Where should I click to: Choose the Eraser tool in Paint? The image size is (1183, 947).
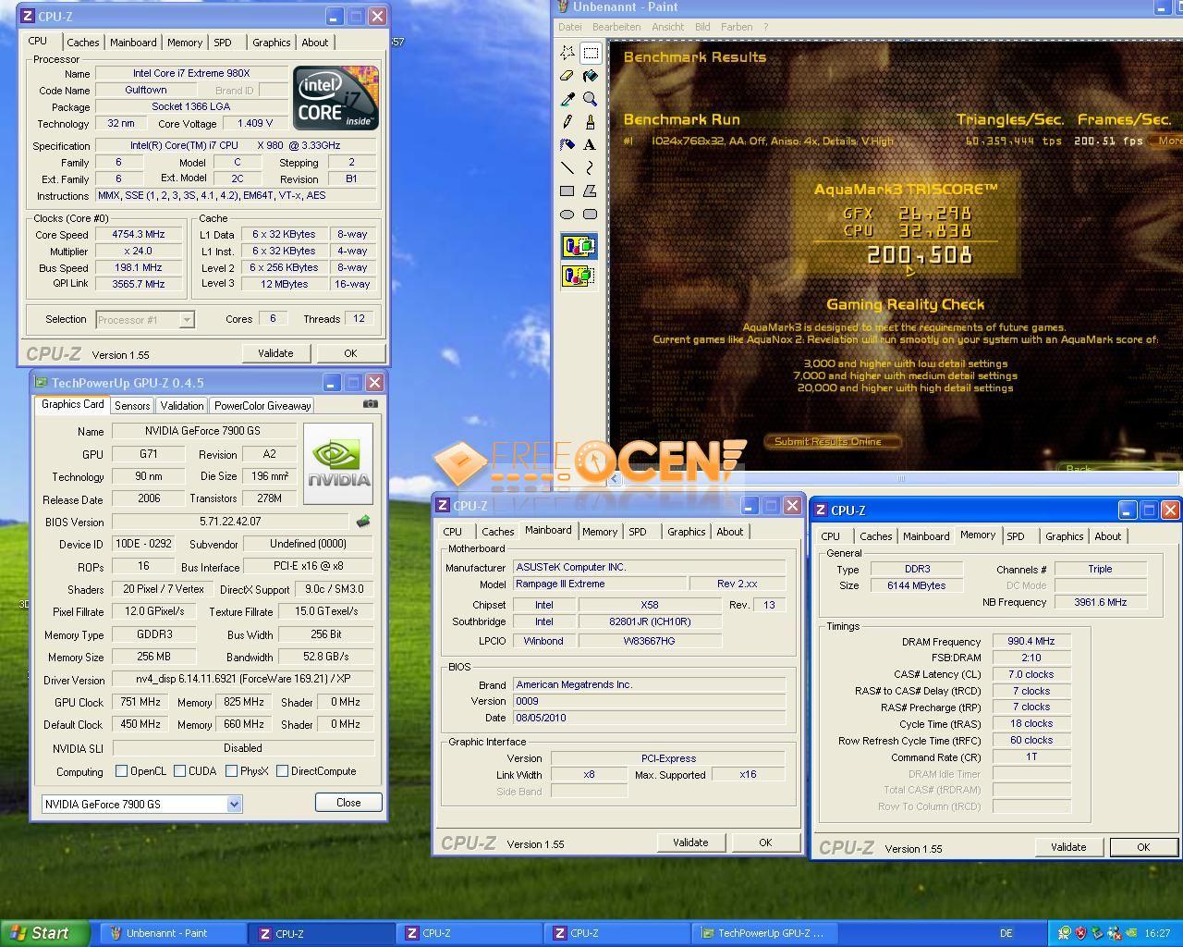pyautogui.click(x=567, y=76)
